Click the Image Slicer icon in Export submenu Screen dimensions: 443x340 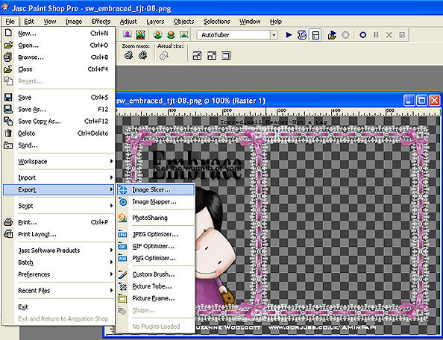coord(123,190)
